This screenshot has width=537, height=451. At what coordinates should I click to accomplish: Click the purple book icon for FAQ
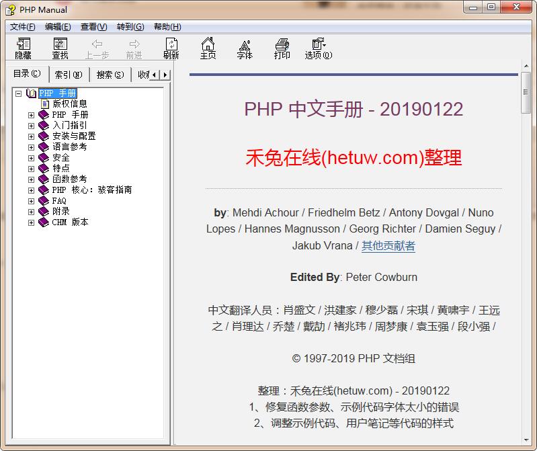44,201
